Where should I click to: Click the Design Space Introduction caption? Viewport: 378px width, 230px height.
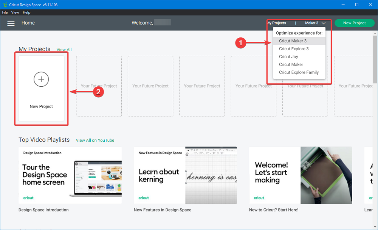43,210
